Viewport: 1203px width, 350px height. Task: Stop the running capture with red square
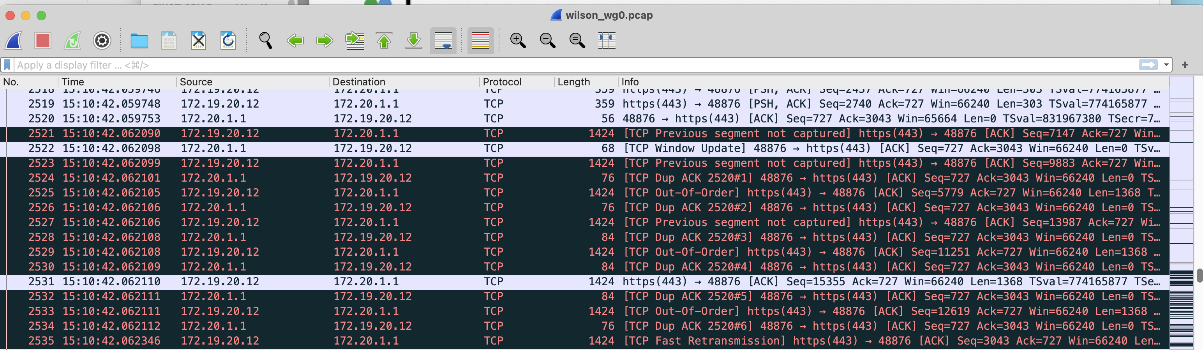pyautogui.click(x=42, y=41)
